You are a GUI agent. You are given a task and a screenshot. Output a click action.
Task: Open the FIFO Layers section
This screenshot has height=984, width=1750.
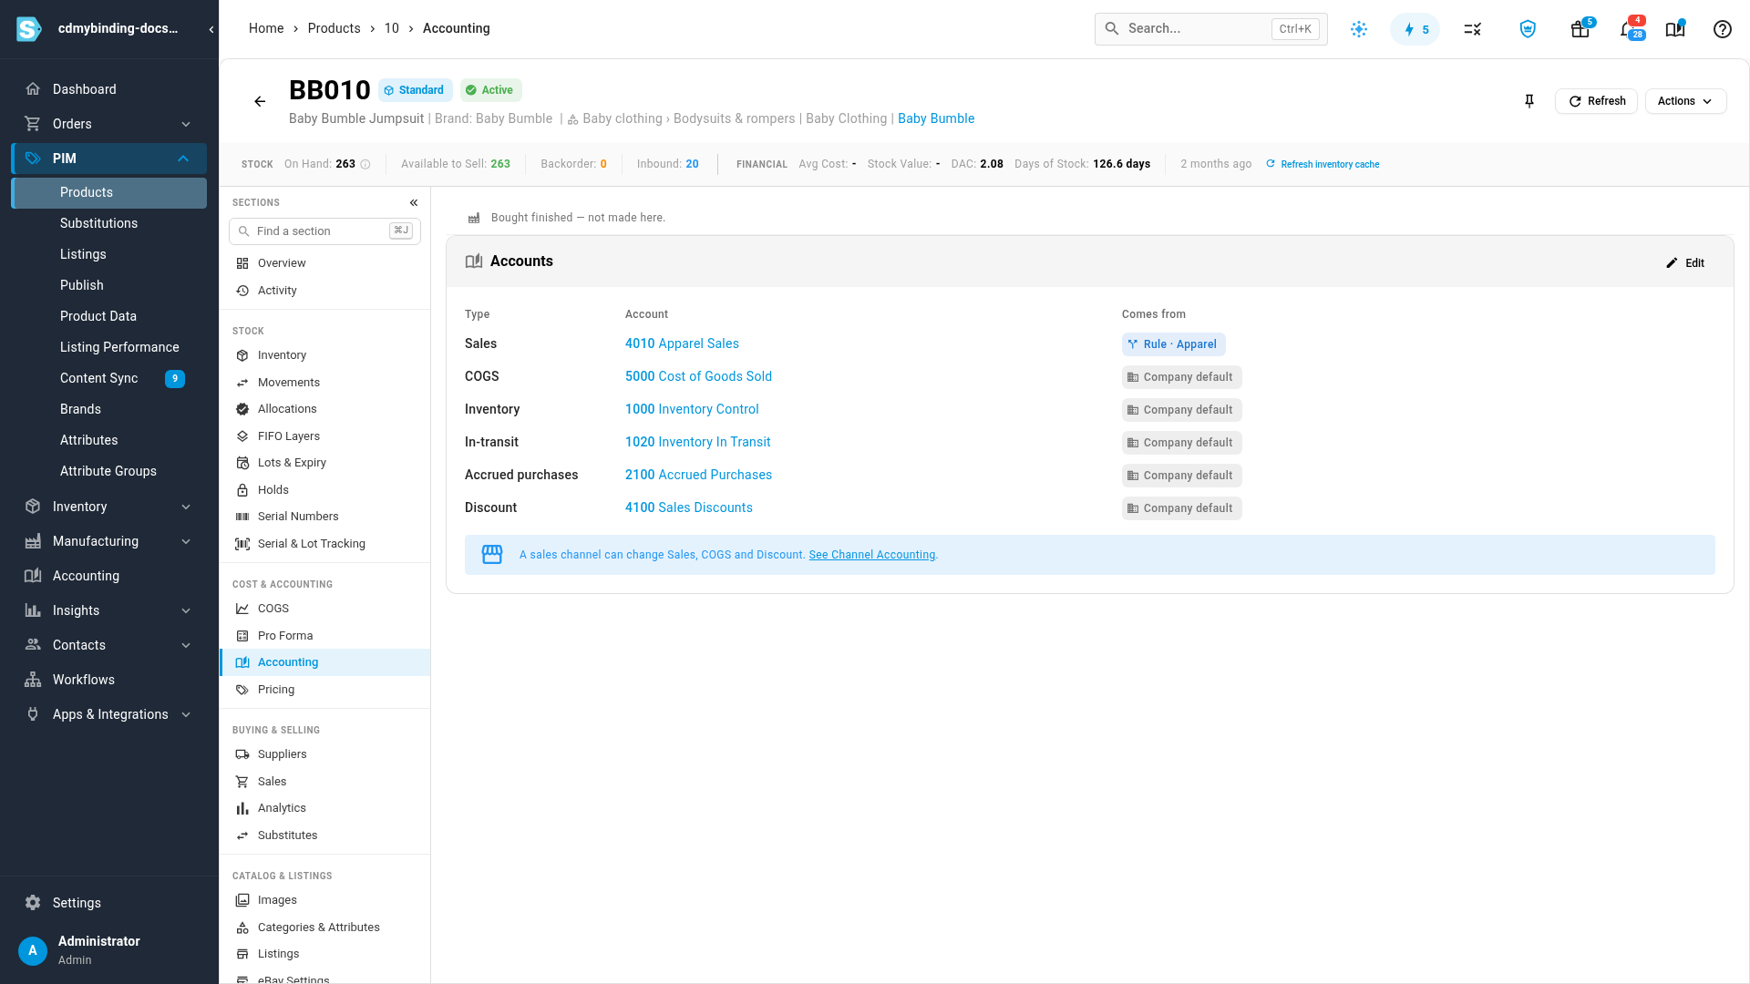click(324, 436)
